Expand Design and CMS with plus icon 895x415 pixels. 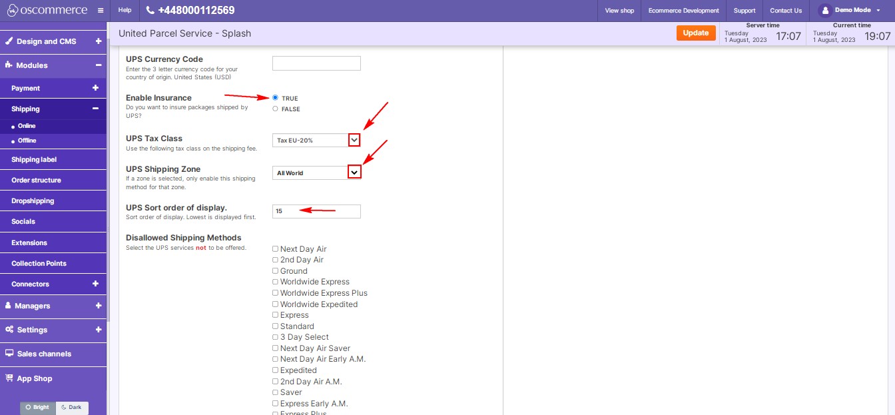[98, 41]
